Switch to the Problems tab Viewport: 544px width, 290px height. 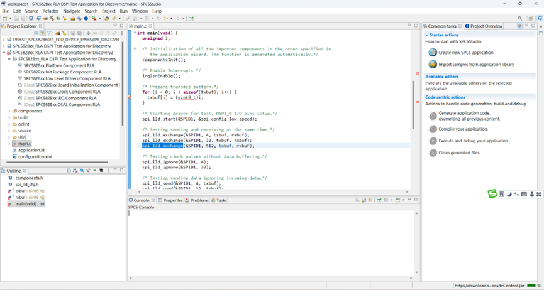point(199,200)
